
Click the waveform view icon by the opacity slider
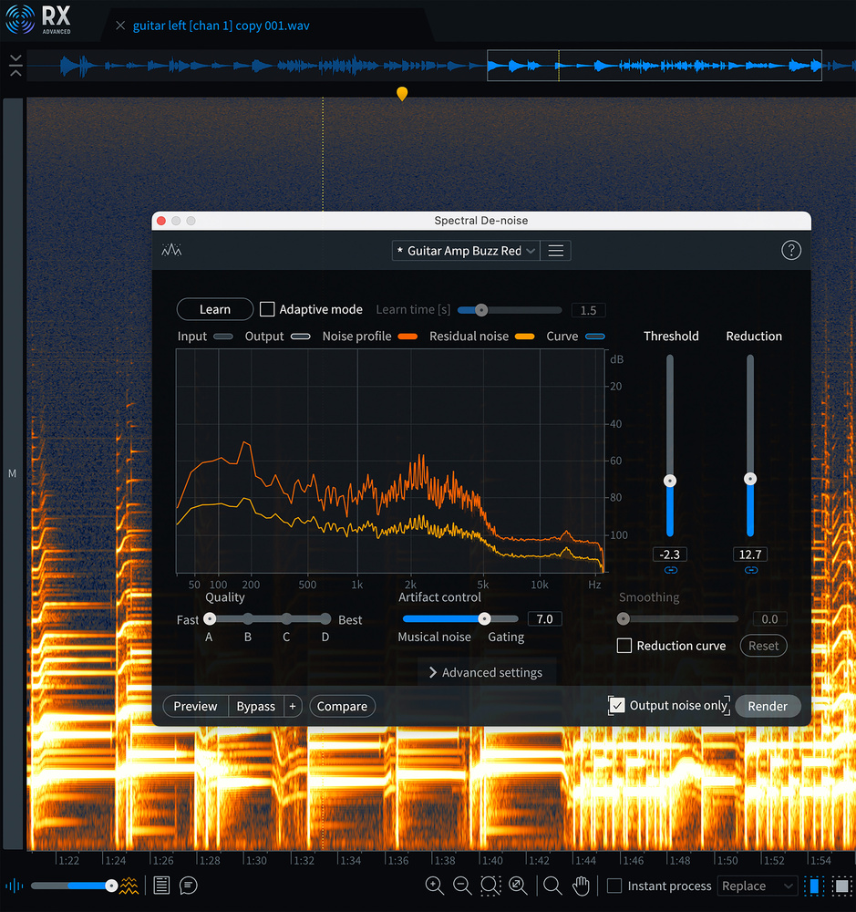tap(15, 886)
